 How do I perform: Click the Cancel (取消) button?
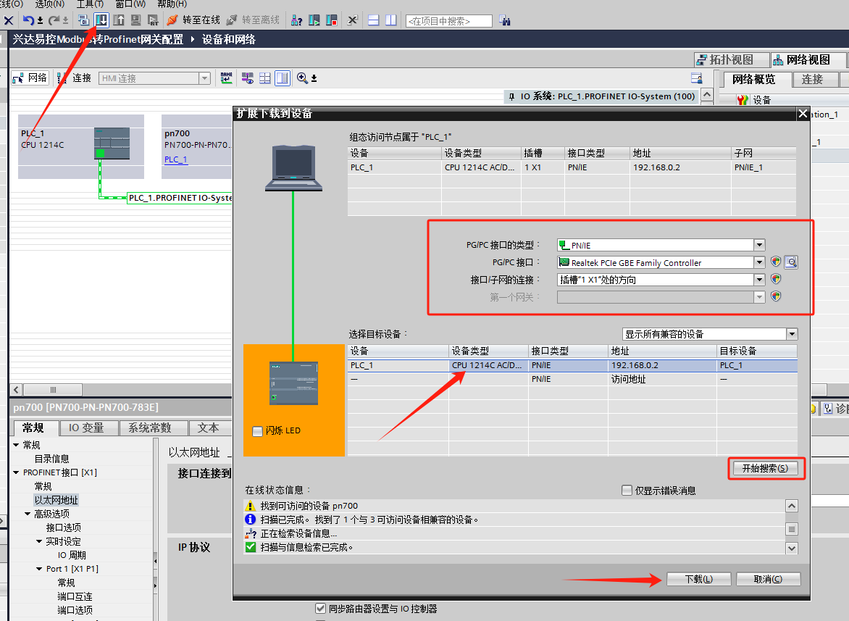[x=768, y=579]
